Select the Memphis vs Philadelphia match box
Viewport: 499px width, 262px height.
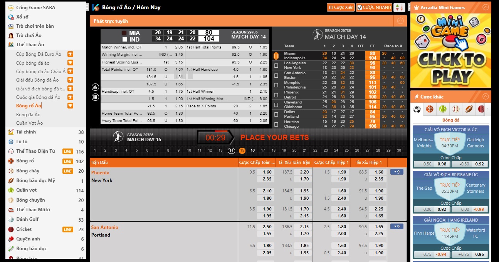(x=276, y=85)
